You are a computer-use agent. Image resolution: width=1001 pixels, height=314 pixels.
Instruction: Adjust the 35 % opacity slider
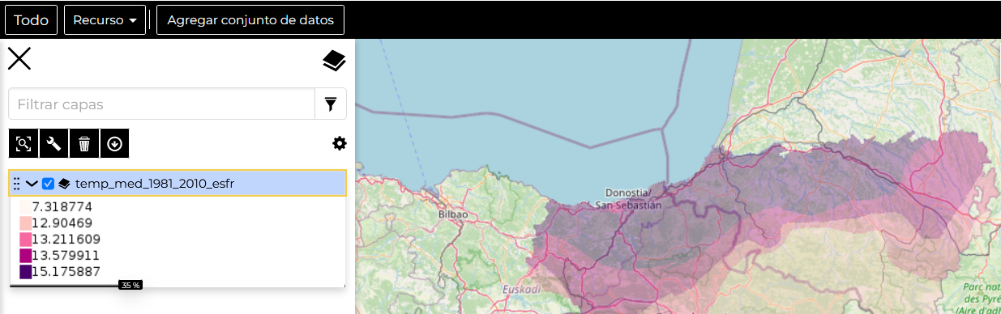(130, 285)
